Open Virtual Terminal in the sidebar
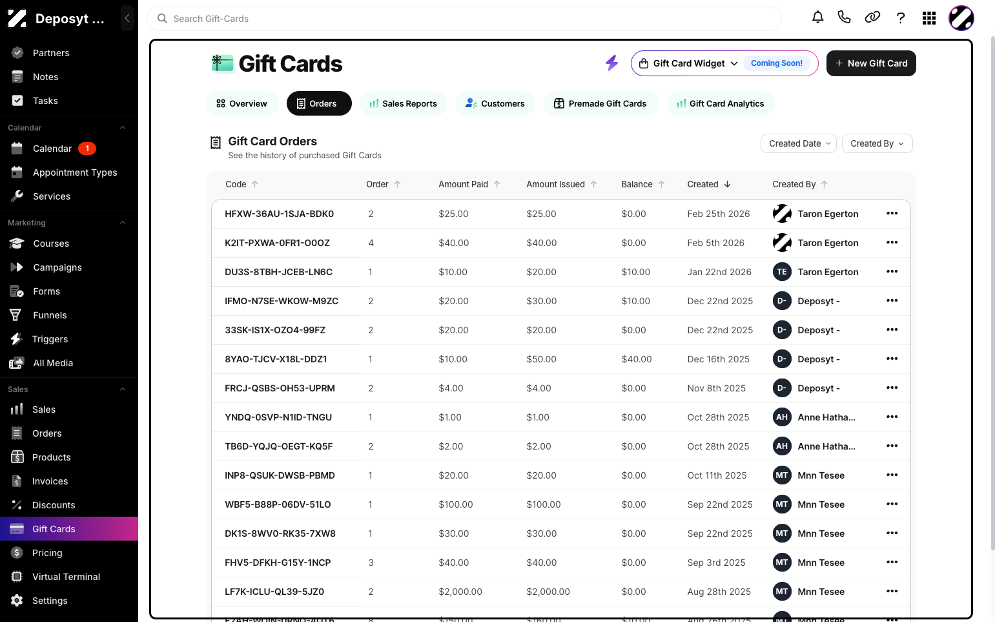Image resolution: width=995 pixels, height=622 pixels. pos(66,577)
